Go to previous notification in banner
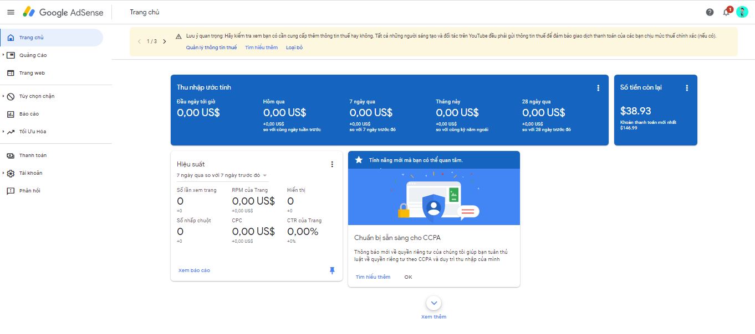Image resolution: width=755 pixels, height=334 pixels. 139,41
